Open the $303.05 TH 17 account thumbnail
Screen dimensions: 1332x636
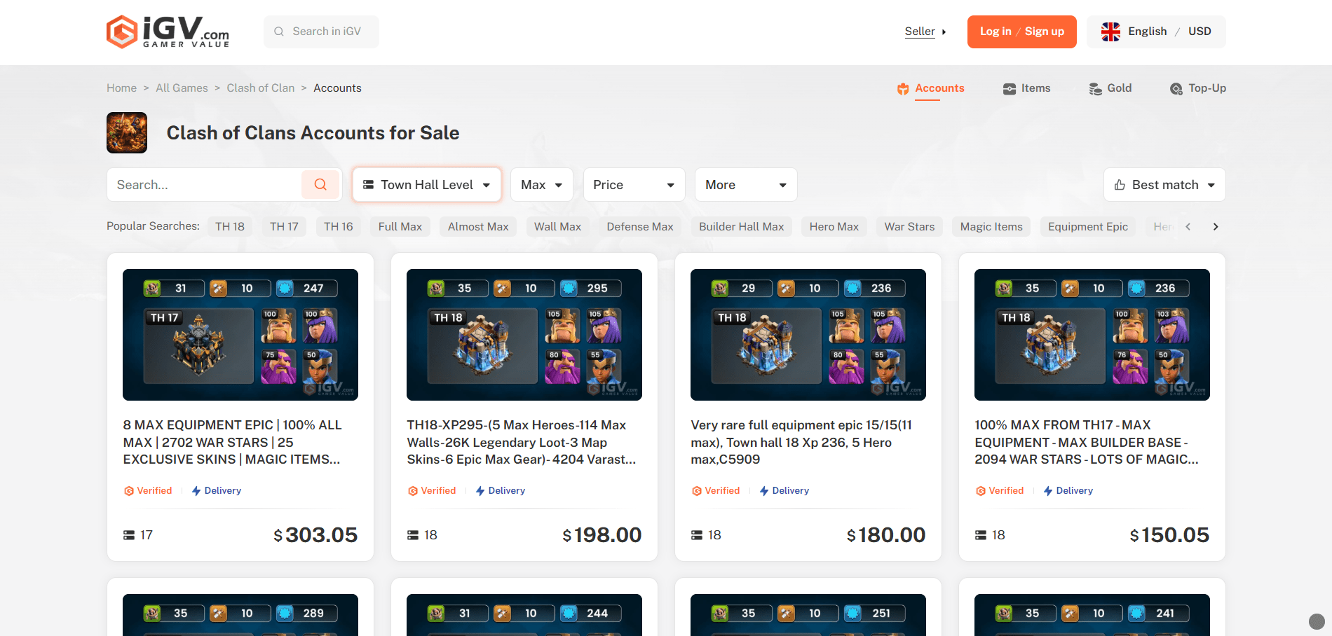pyautogui.click(x=240, y=335)
